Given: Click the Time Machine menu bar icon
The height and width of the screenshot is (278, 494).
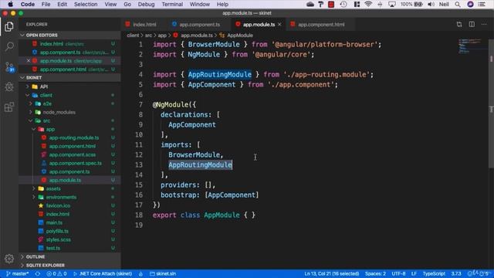Looking at the screenshot, I should coord(343,4).
